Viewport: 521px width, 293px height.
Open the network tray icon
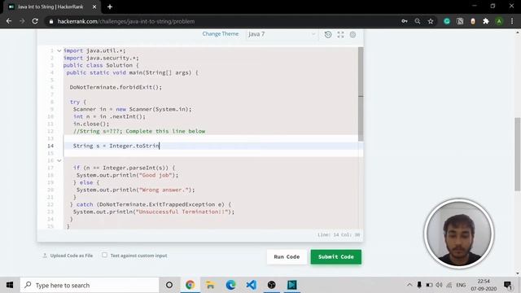pos(449,285)
